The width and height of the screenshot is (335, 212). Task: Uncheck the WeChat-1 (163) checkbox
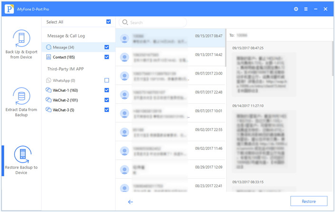[106, 90]
